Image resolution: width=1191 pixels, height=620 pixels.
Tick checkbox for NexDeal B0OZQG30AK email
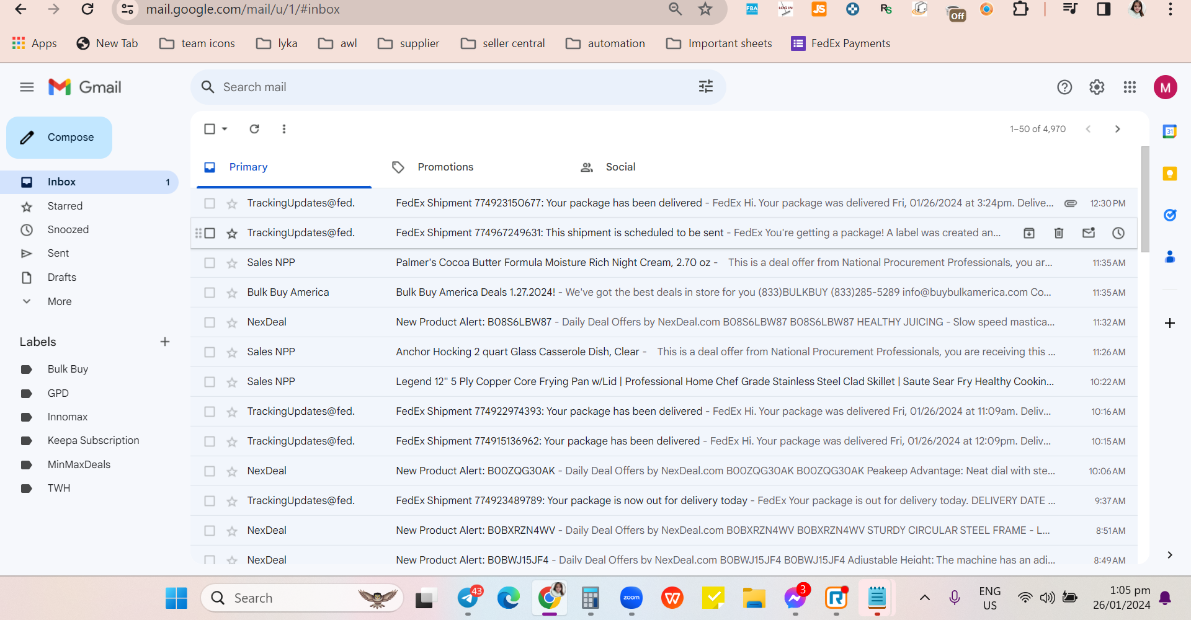210,471
